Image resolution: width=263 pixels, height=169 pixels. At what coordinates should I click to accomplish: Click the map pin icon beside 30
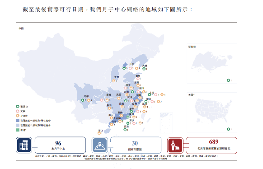point(99,145)
